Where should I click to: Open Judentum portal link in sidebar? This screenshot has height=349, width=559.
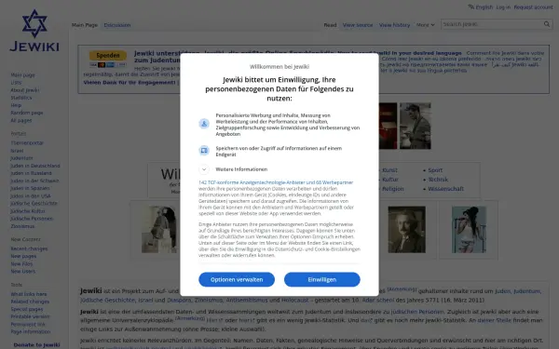click(x=21, y=158)
